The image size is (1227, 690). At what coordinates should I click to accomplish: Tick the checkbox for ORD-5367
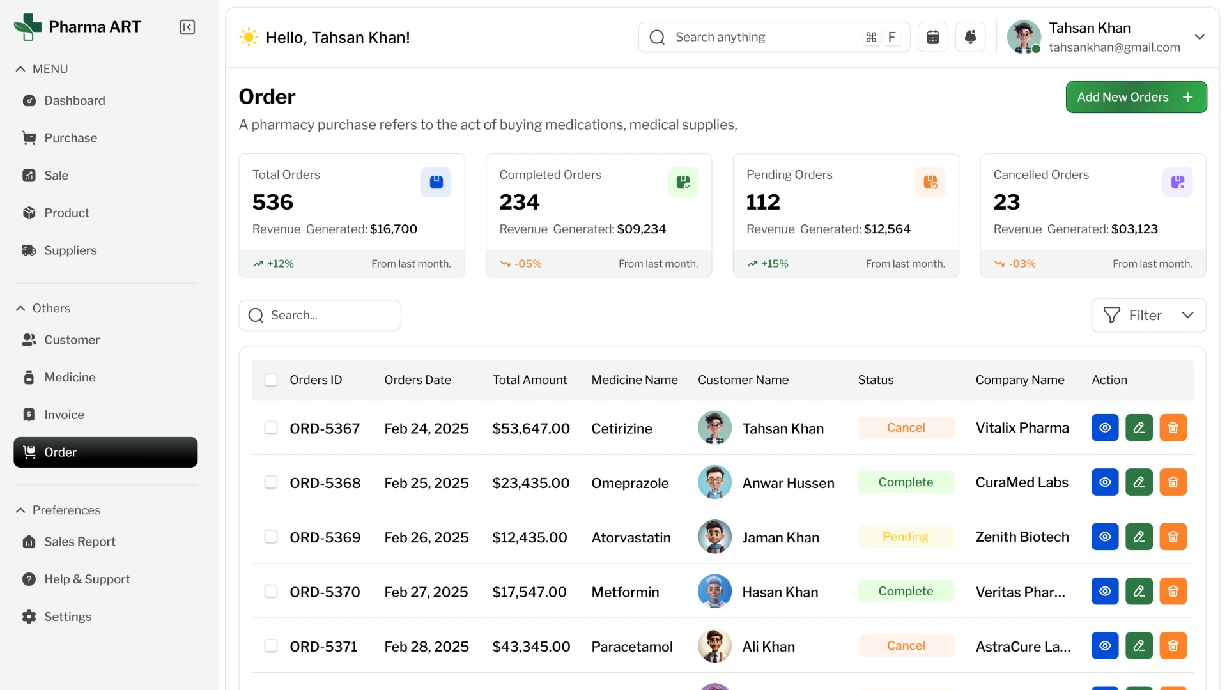[x=271, y=428]
